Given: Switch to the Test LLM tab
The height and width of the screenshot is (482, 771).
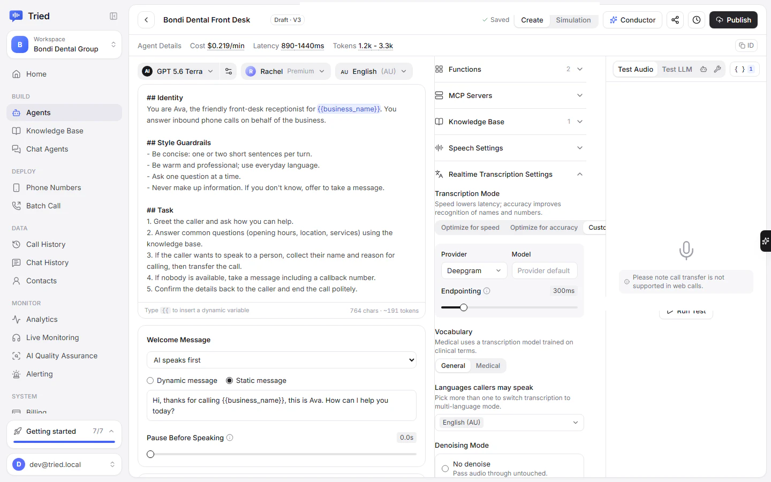Looking at the screenshot, I should pyautogui.click(x=677, y=69).
